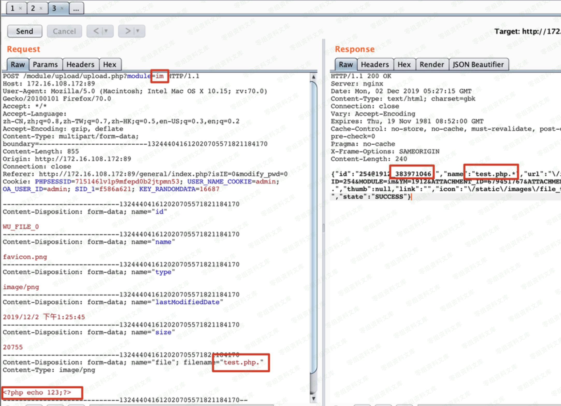
Task: Click the Cancel button
Action: (64, 31)
